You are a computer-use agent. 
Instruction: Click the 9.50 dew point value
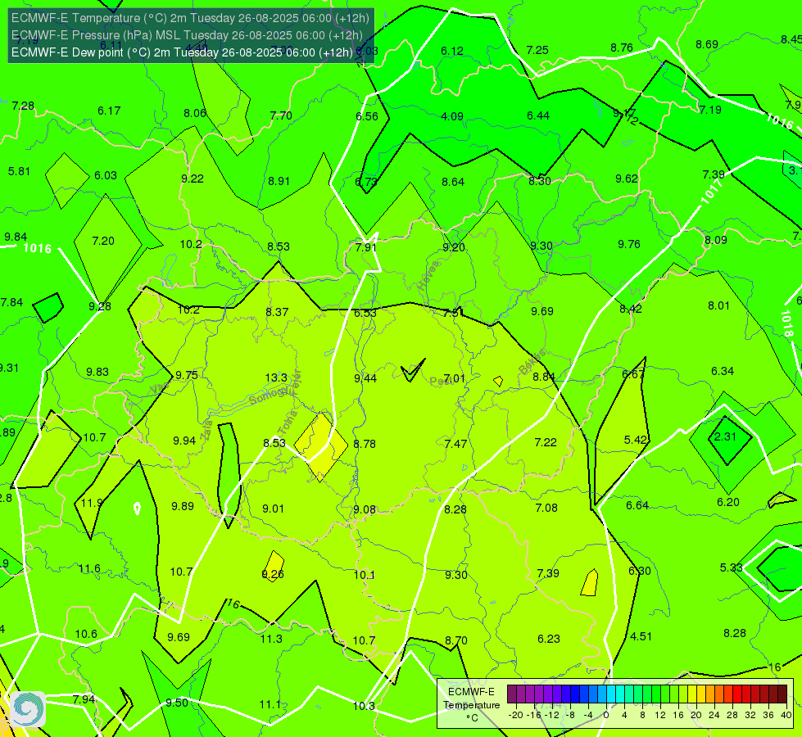point(177,703)
